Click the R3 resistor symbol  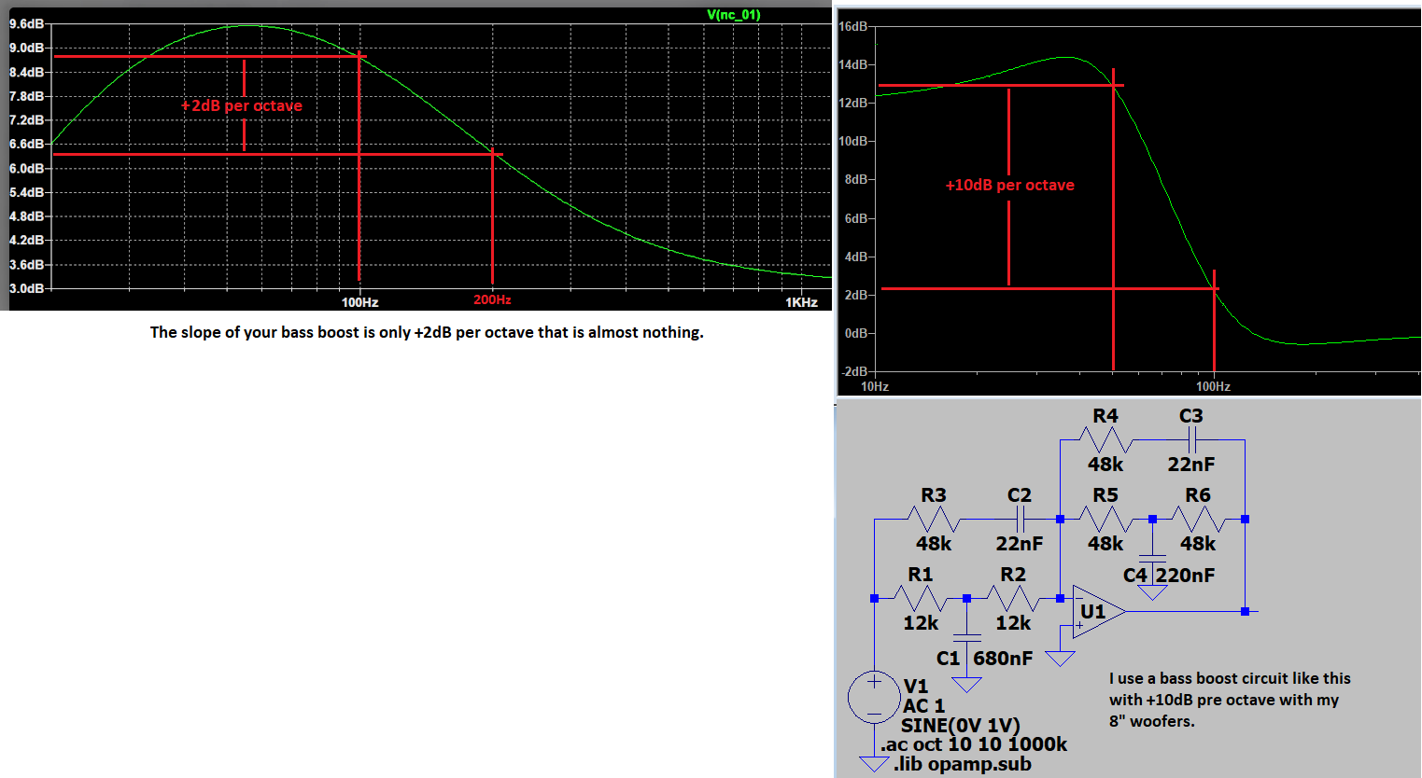934,519
